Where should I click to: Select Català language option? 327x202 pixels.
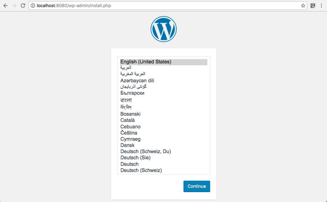point(164,120)
